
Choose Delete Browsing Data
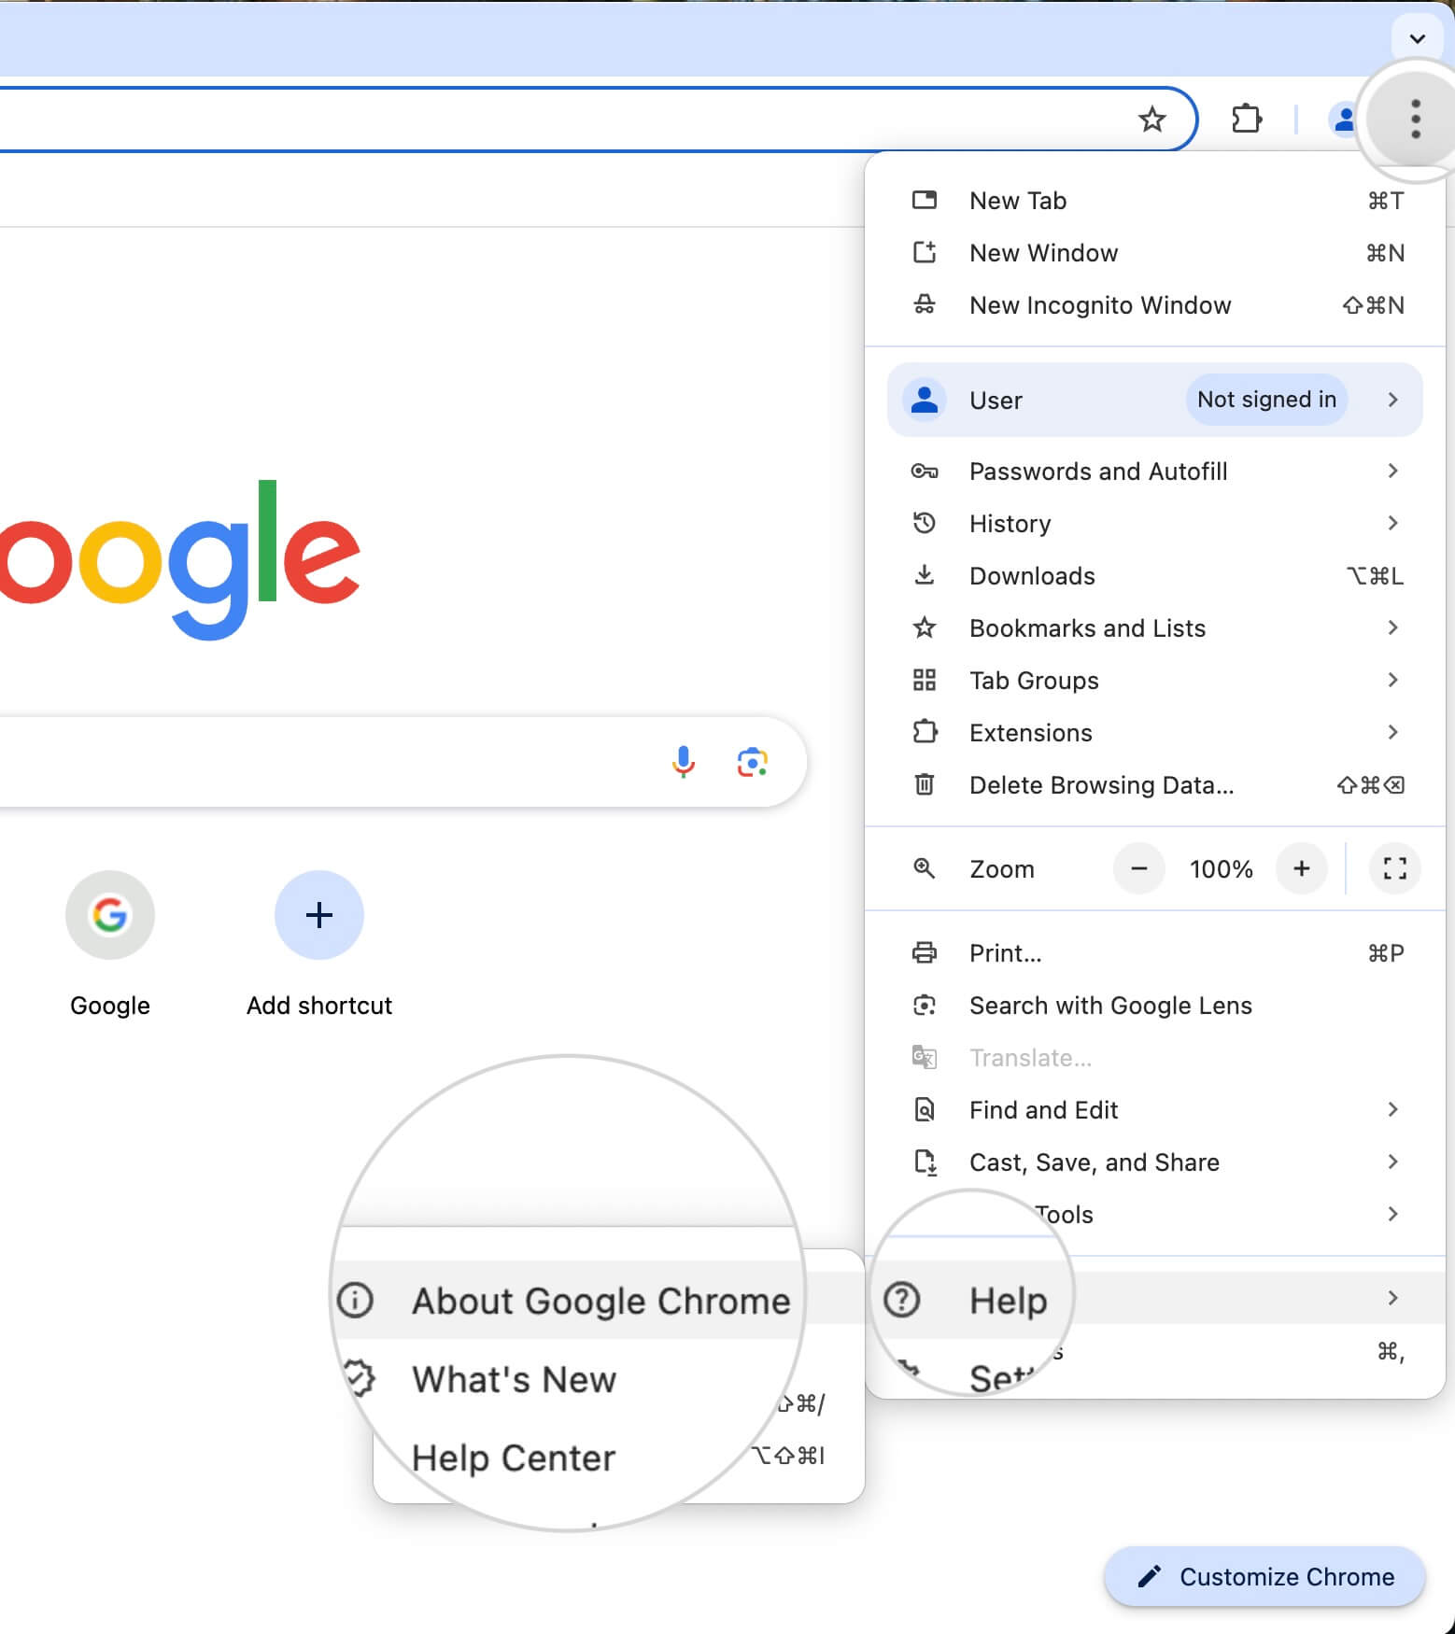(1155, 785)
